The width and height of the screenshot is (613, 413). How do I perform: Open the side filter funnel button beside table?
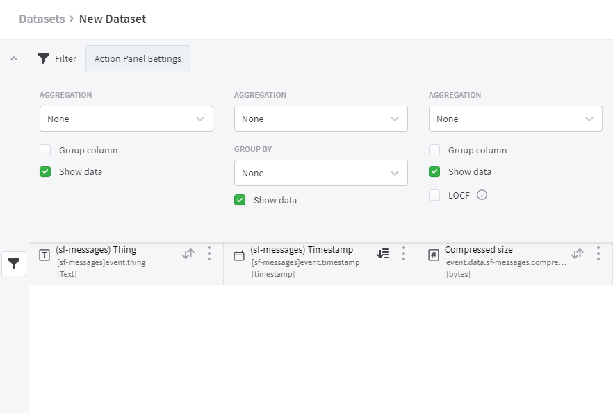coord(14,264)
